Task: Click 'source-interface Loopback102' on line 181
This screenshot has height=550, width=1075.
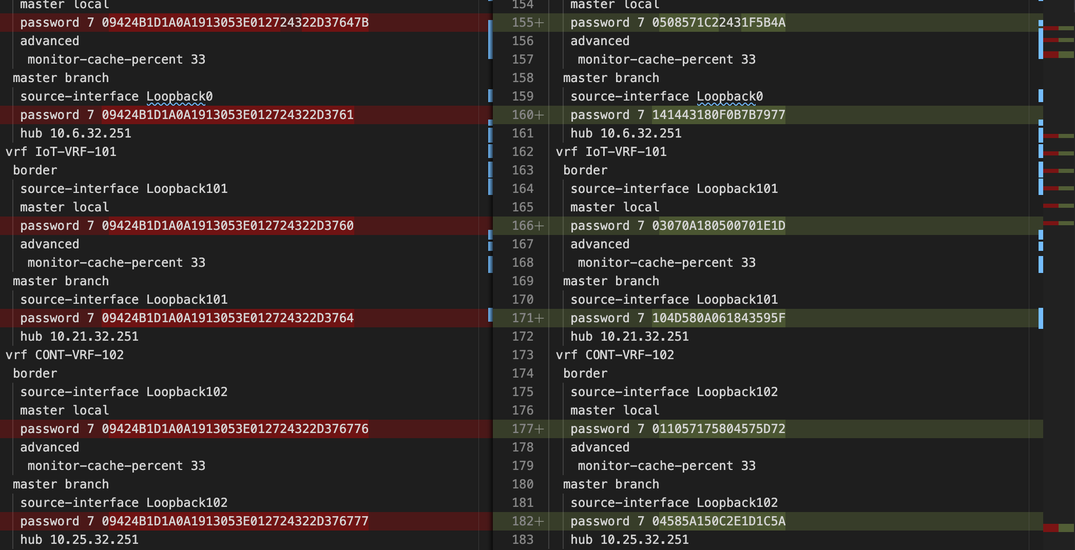Action: point(674,503)
